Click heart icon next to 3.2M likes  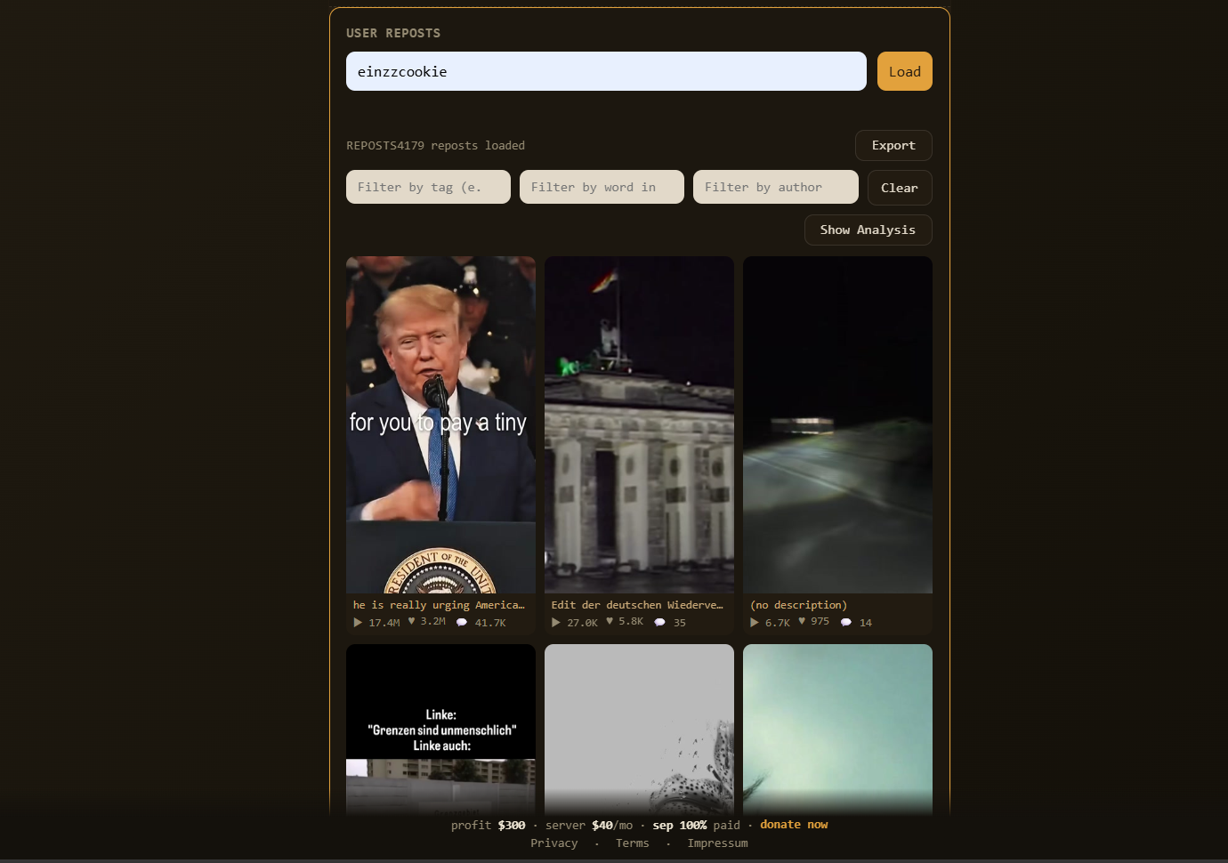(x=411, y=621)
